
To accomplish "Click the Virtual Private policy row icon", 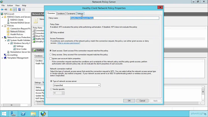I will (x=34, y=36).
